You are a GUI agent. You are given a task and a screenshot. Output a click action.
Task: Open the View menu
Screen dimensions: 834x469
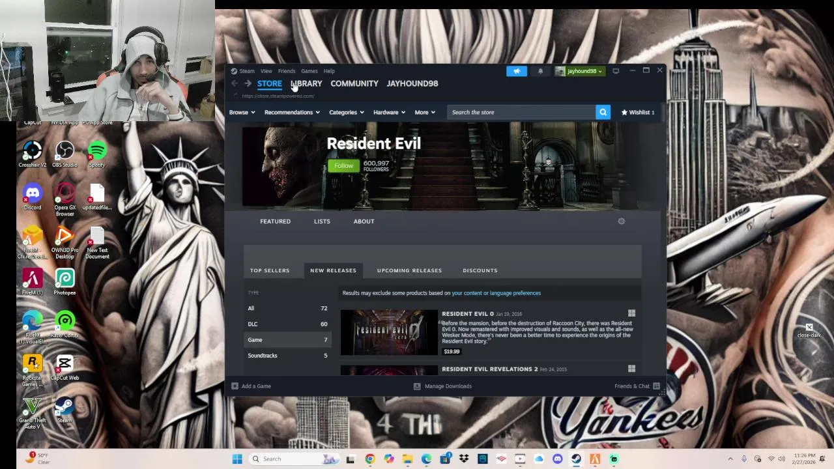pos(266,71)
